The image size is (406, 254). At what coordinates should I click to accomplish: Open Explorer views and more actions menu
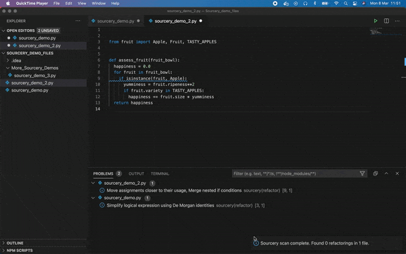[78, 21]
